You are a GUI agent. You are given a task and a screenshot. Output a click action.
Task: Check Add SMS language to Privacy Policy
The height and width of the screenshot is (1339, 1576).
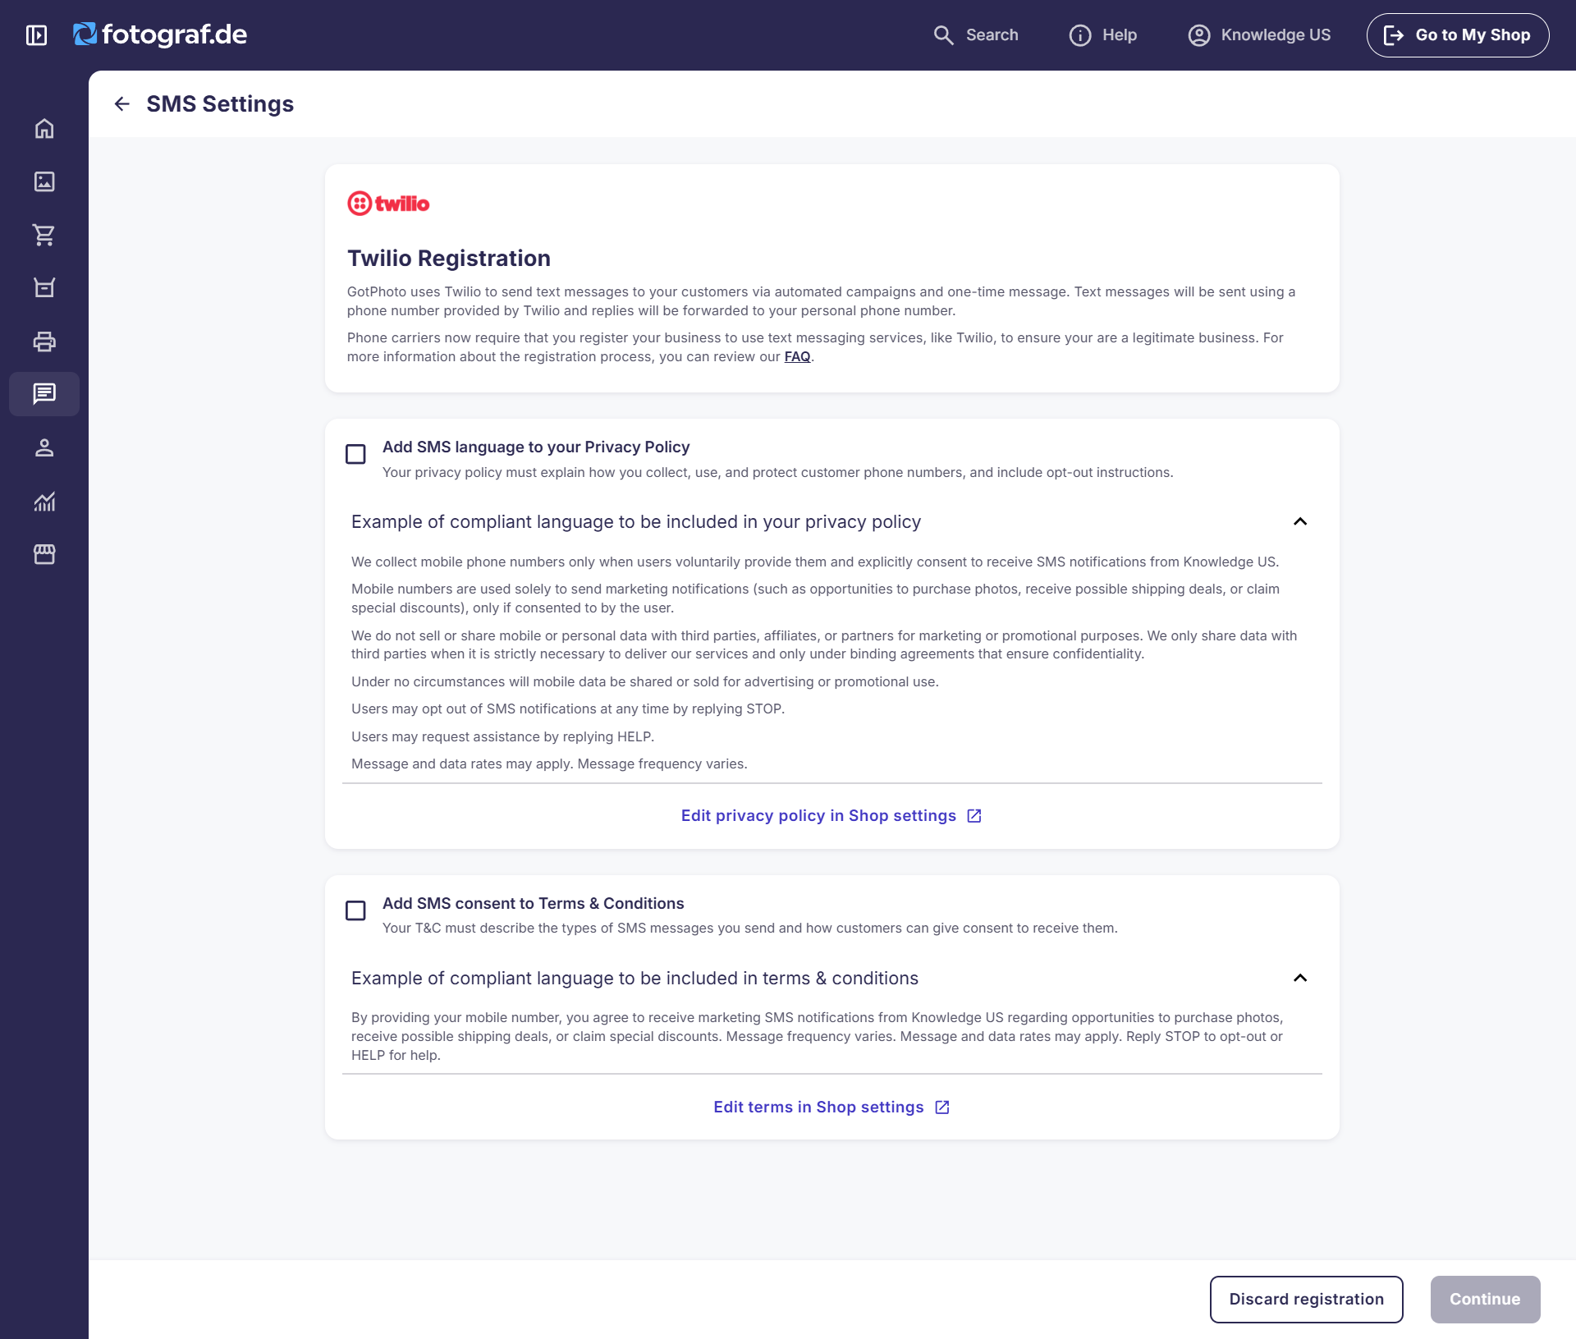[x=355, y=454]
